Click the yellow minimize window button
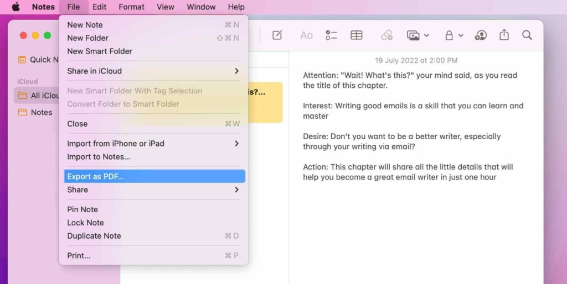Viewport: 567px width, 284px height. pos(35,35)
